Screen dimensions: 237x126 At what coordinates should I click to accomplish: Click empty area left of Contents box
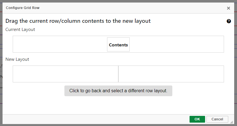tap(60, 44)
